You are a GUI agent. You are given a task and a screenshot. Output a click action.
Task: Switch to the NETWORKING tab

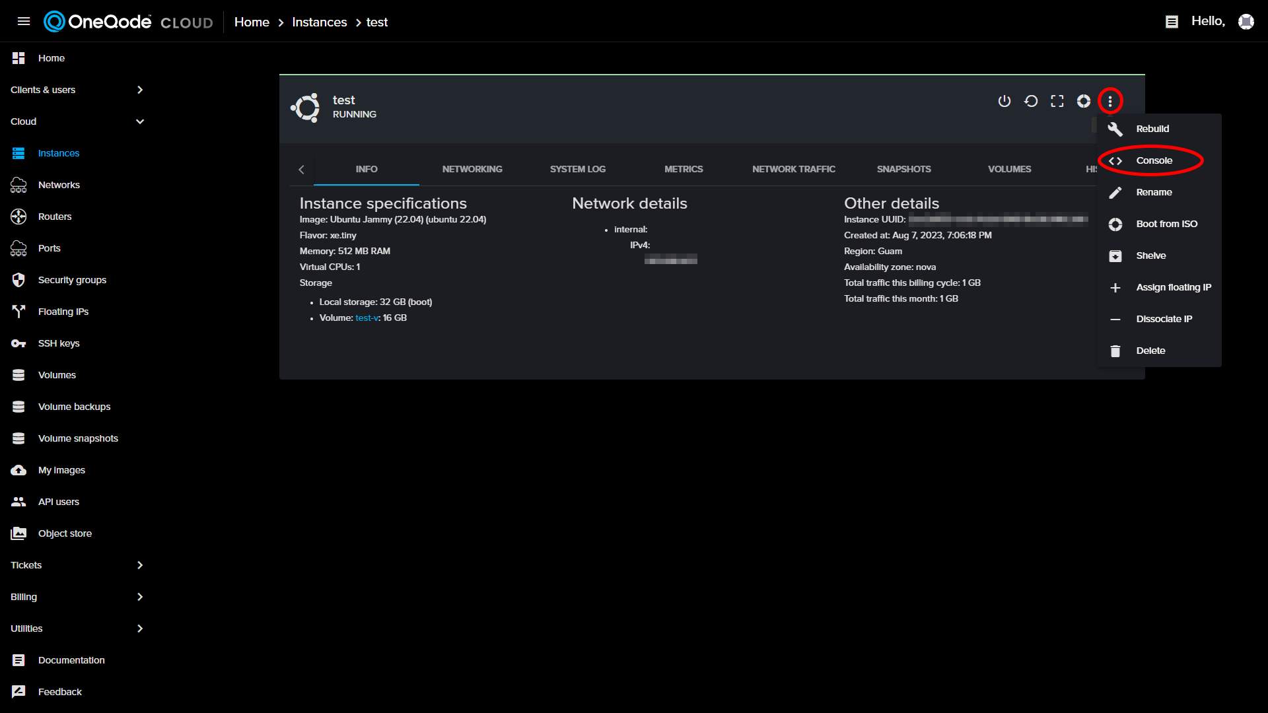coord(472,169)
